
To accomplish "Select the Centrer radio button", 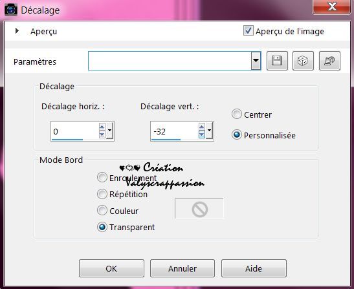I will 237,114.
